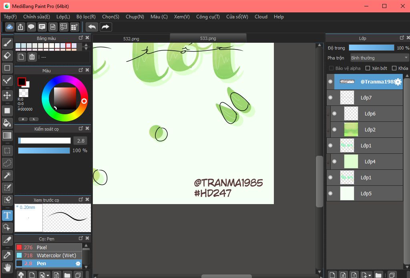410x278 pixels.
Task: Open the Help menu
Action: pyautogui.click(x=279, y=17)
